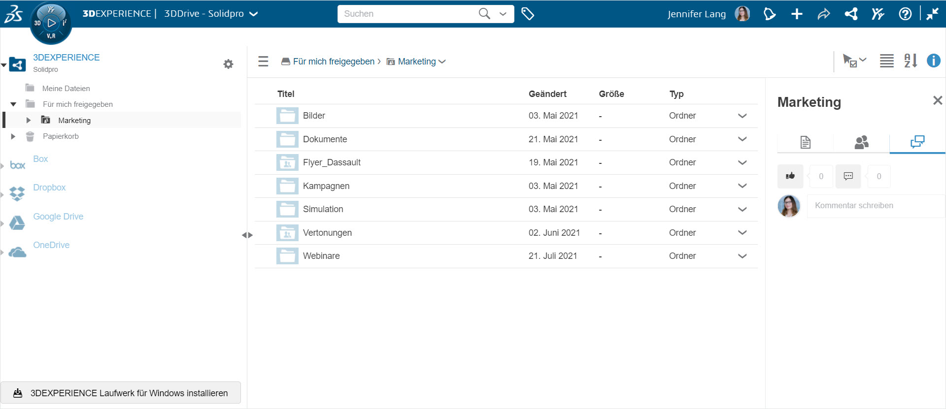The image size is (946, 409).
Task: Open the Simulation folder
Action: point(323,209)
